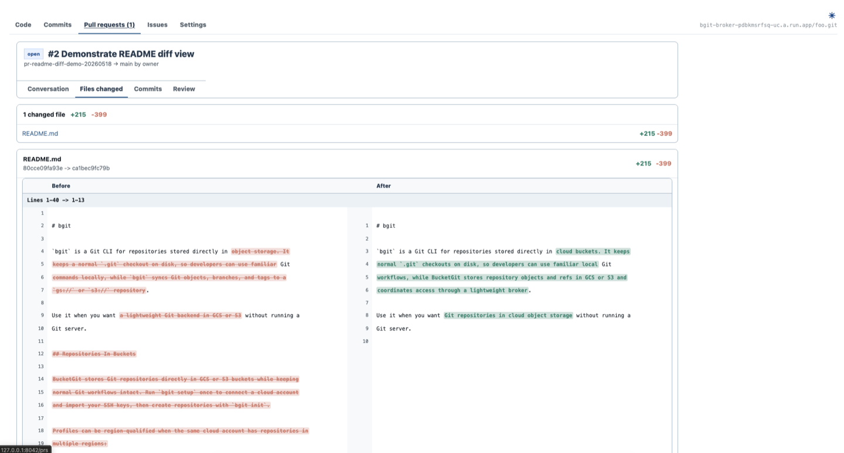
Task: Click the '# bgit' heading in Before pane
Action: [61, 226]
